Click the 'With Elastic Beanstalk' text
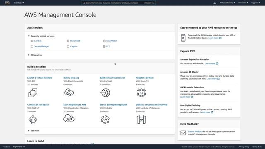The image size is (265, 149). [73, 81]
